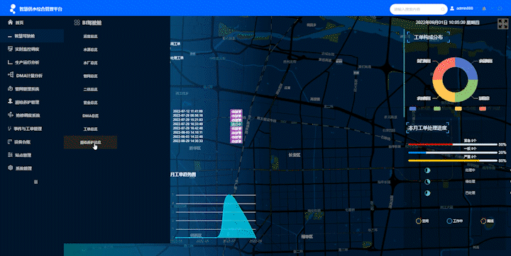The image size is (511, 256).
Task: Click the sidebar collapse icon at bottom
Action: pos(36,182)
